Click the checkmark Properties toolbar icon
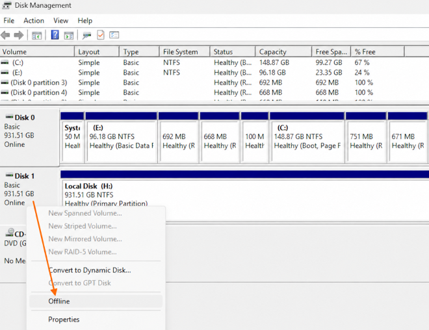Image resolution: width=429 pixels, height=330 pixels. tap(101, 35)
